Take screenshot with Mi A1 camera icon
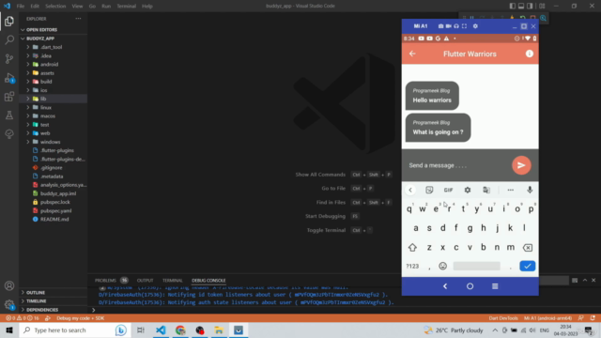The height and width of the screenshot is (338, 601). click(x=440, y=26)
